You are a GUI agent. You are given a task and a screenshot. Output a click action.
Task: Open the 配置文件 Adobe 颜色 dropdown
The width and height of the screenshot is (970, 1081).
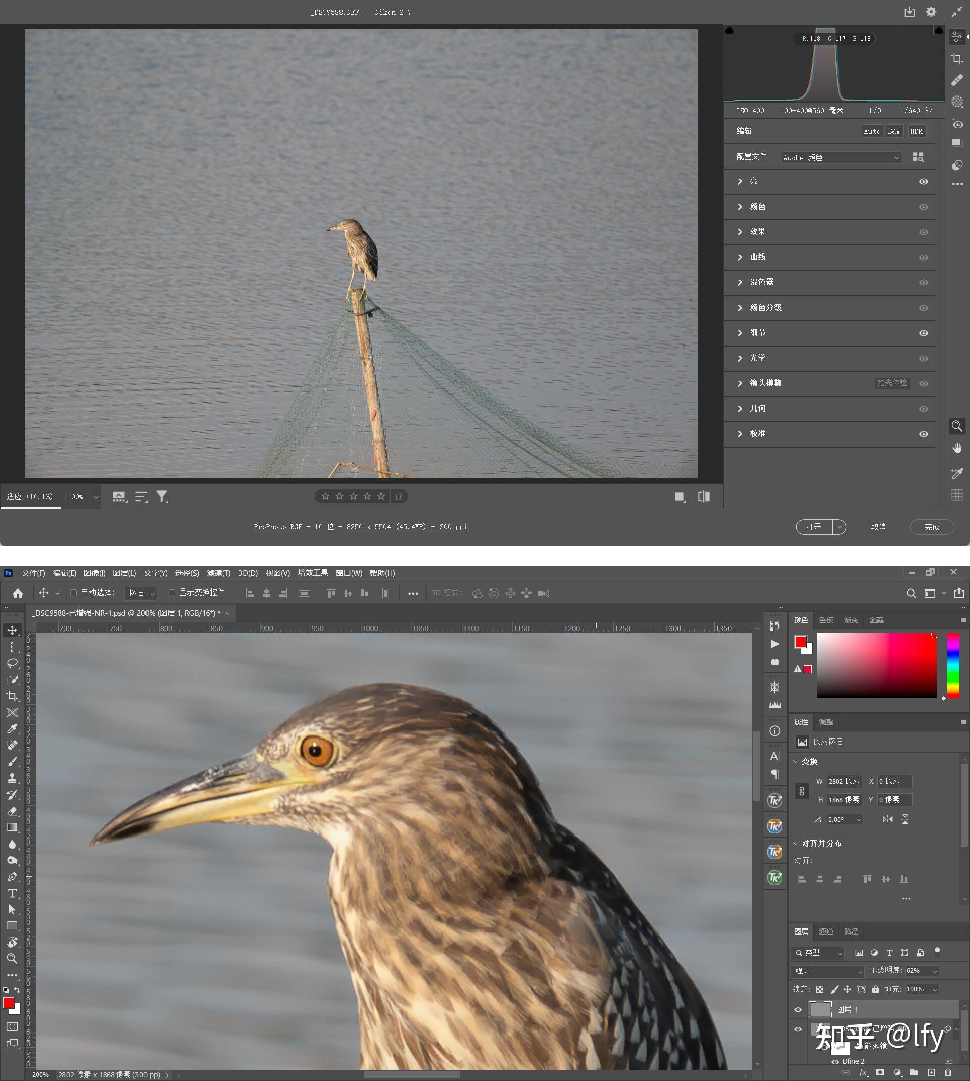point(841,157)
